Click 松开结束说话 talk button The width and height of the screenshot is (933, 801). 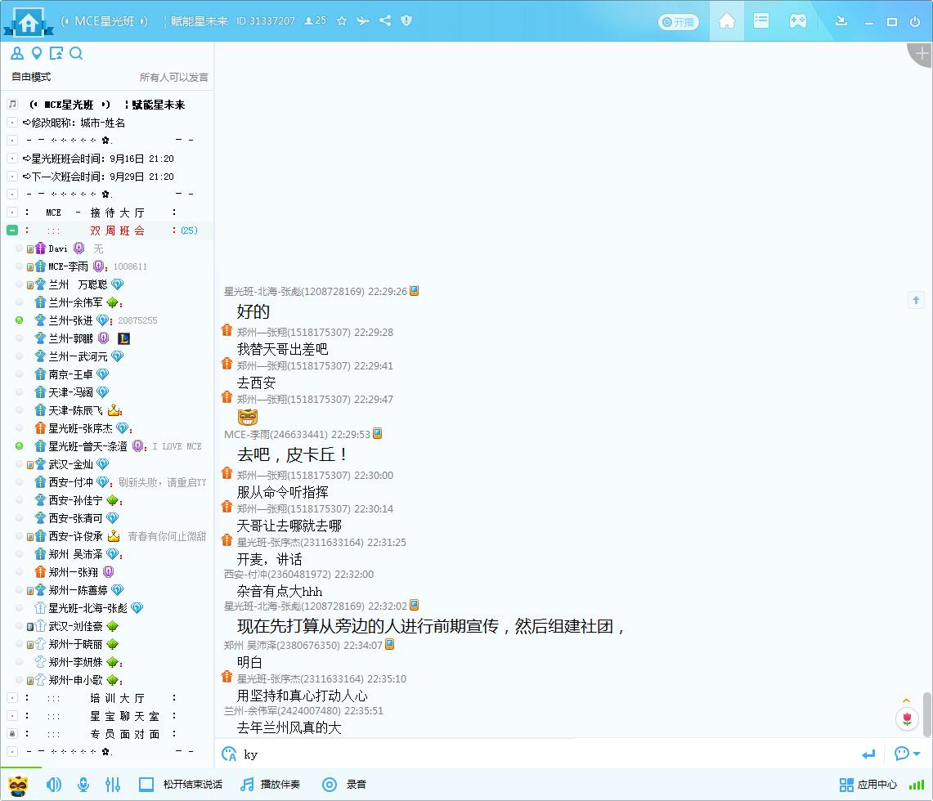pos(180,785)
